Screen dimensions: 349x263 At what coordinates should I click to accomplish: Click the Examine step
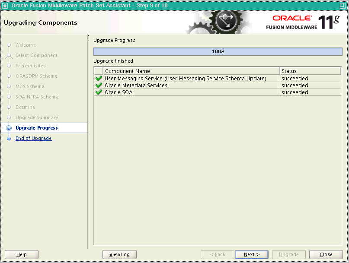tap(25, 107)
